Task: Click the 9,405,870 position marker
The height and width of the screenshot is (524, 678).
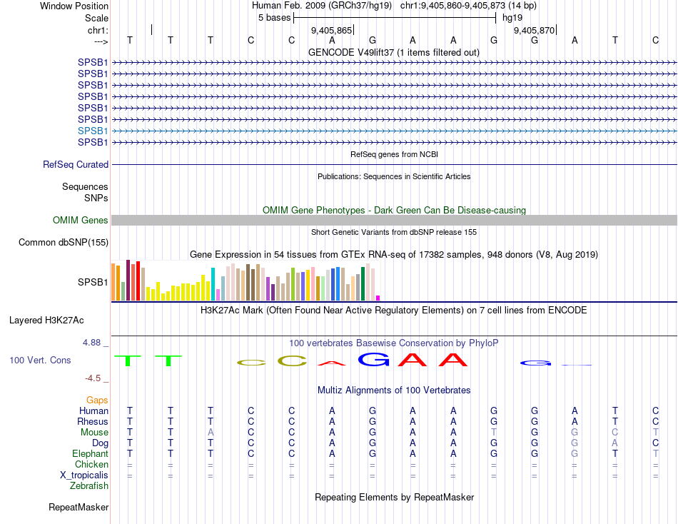Action: [534, 30]
